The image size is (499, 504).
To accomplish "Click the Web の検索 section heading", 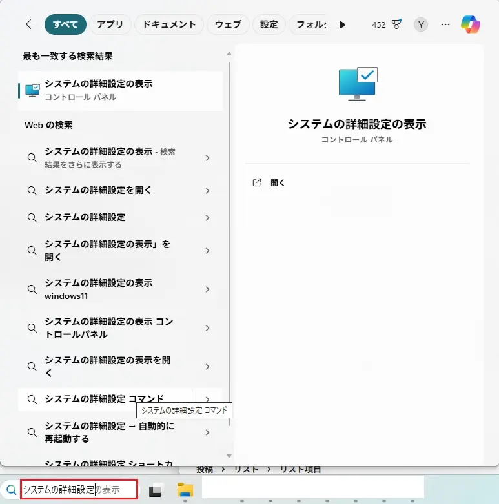I will pos(48,125).
